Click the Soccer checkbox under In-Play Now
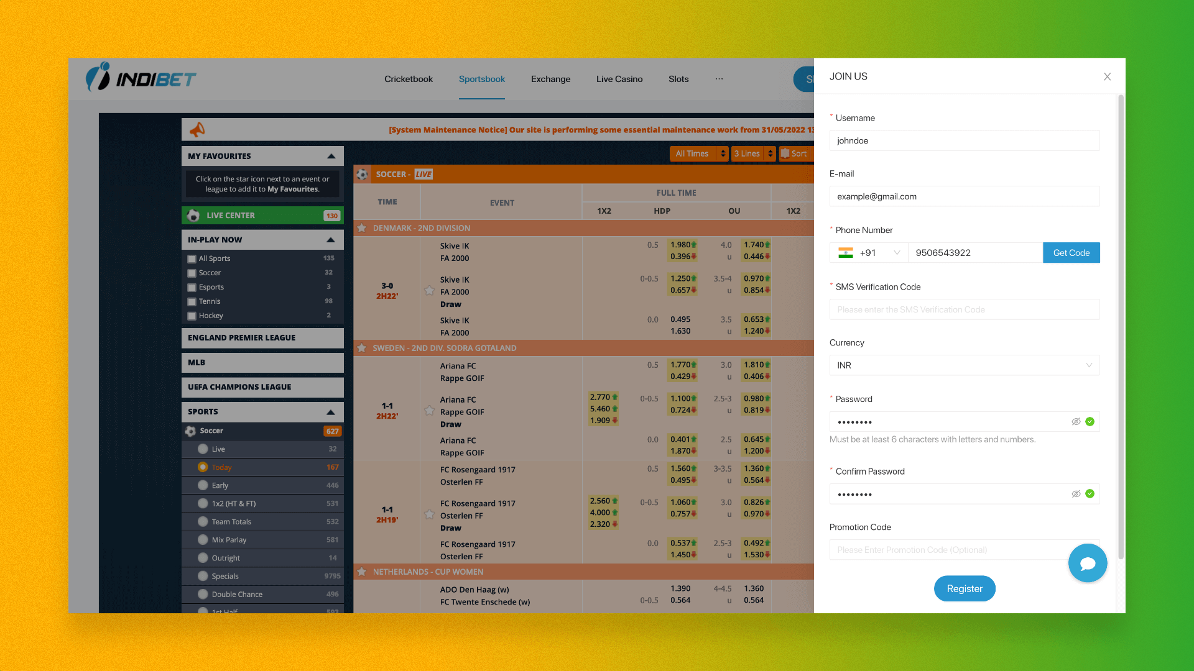Image resolution: width=1194 pixels, height=671 pixels. coord(191,272)
